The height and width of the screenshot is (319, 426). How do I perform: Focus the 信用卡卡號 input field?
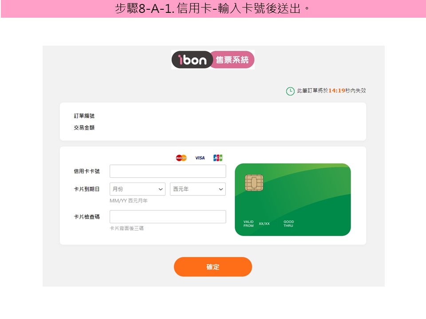(168, 171)
